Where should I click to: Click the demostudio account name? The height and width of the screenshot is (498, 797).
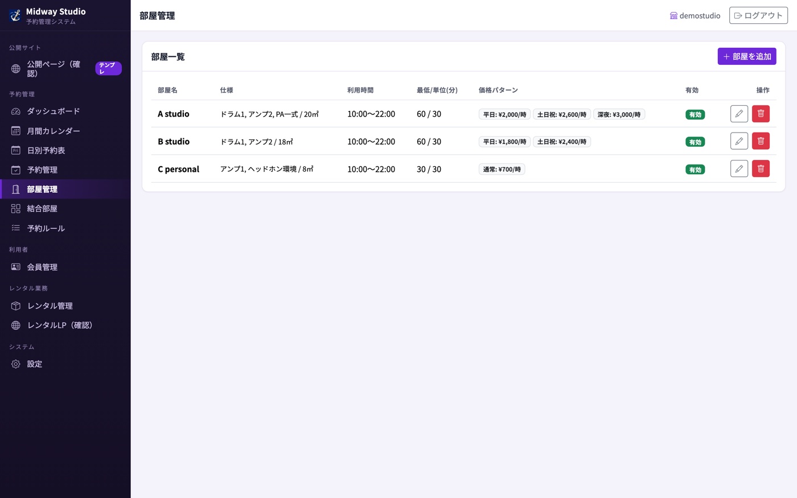[x=700, y=16]
